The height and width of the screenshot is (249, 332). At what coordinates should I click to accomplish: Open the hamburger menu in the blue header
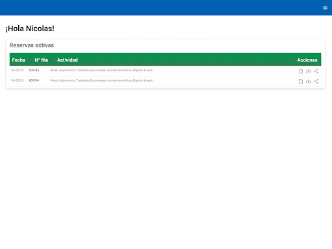(x=325, y=8)
